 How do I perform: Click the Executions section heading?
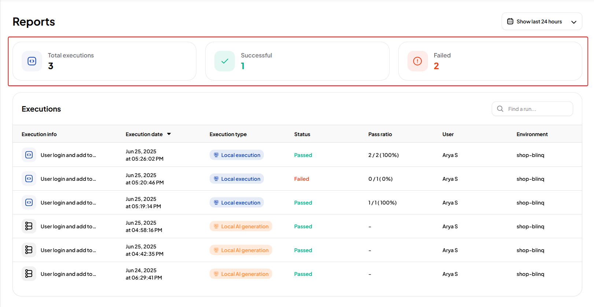(x=41, y=109)
